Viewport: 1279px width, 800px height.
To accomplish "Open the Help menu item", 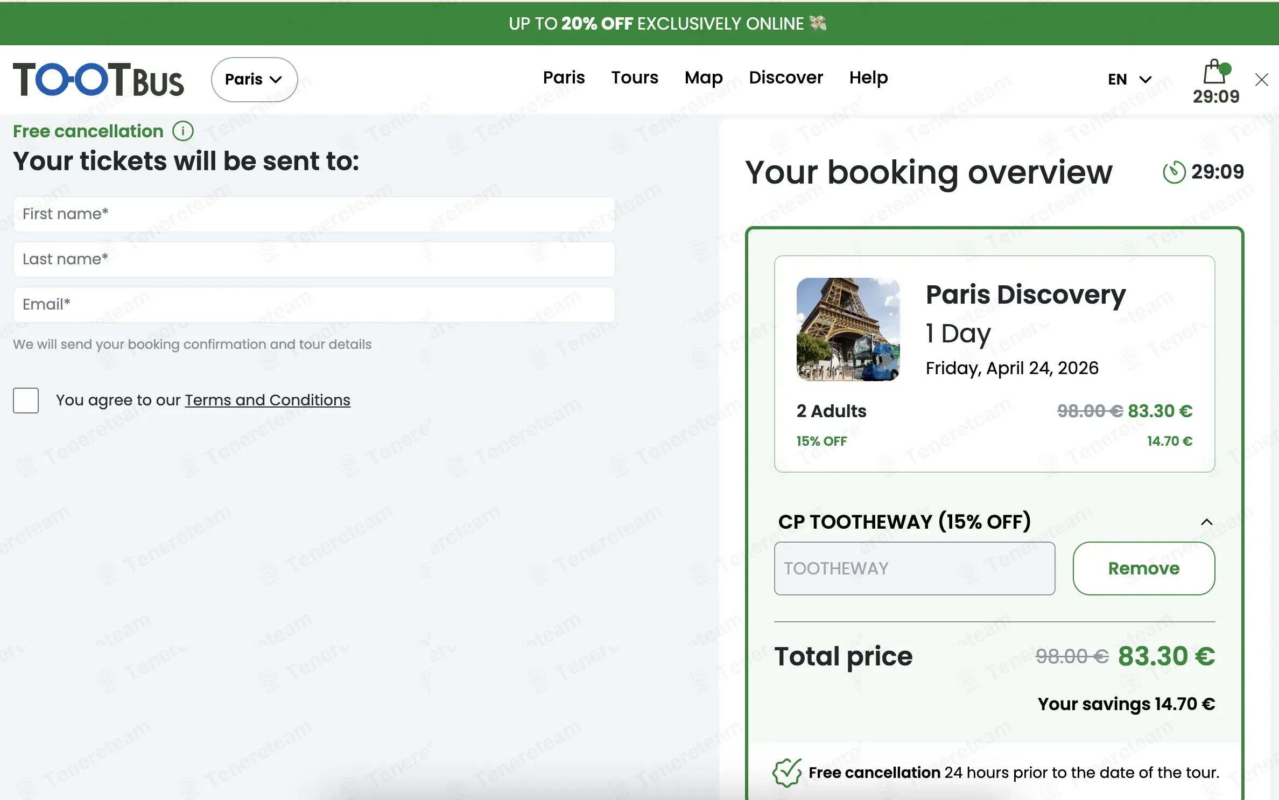I will (x=868, y=78).
